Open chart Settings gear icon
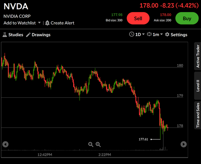Viewport: 201px width, 164px height. point(167,35)
